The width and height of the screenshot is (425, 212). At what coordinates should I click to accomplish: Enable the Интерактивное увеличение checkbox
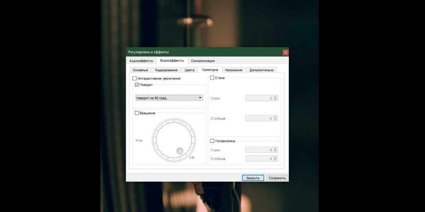pyautogui.click(x=134, y=78)
